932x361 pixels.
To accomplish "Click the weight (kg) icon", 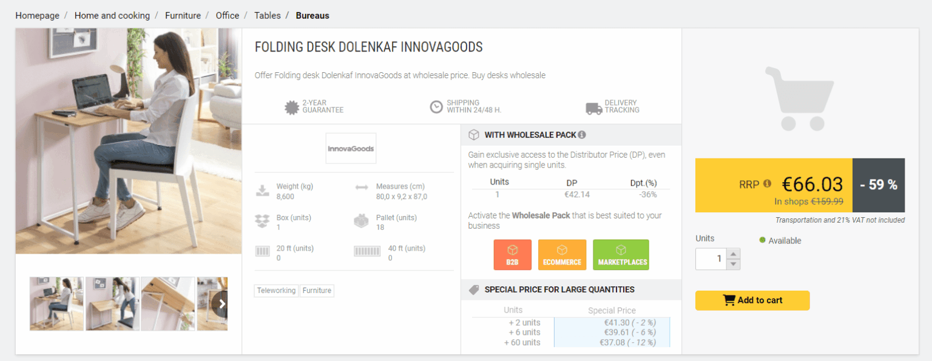I will 262,189.
